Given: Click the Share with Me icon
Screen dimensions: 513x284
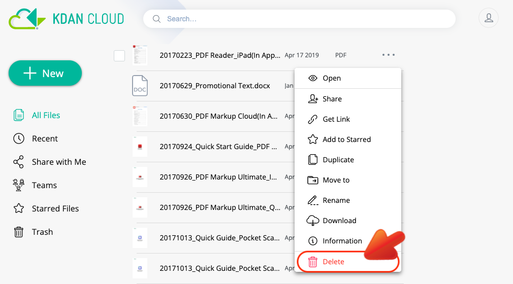Looking at the screenshot, I should pos(19,162).
